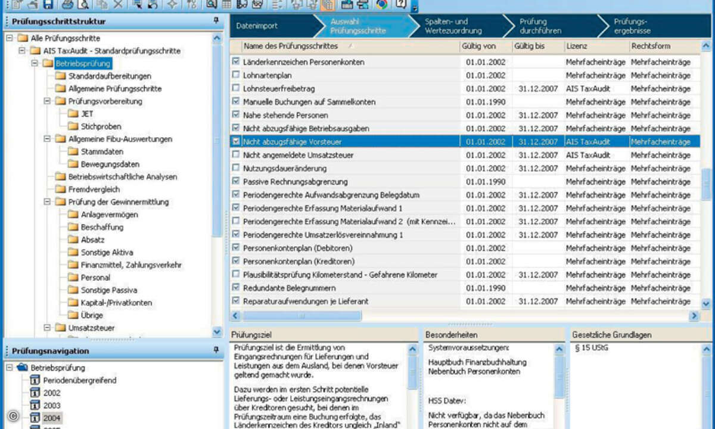Collapse the Allgemeine Fibu-Auswertungen node
This screenshot has width=715, height=429.
[47, 139]
